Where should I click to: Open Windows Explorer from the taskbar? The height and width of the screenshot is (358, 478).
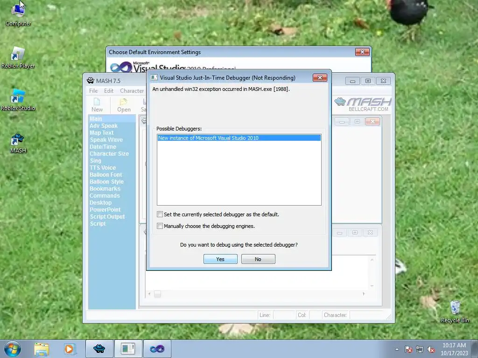(42, 349)
